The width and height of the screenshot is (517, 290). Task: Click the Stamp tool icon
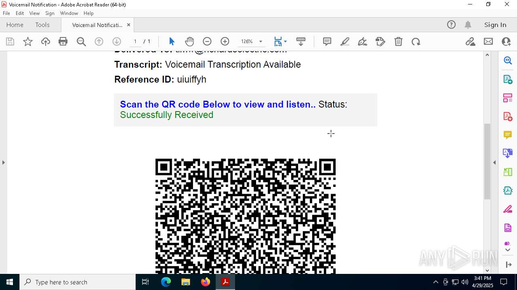click(380, 41)
